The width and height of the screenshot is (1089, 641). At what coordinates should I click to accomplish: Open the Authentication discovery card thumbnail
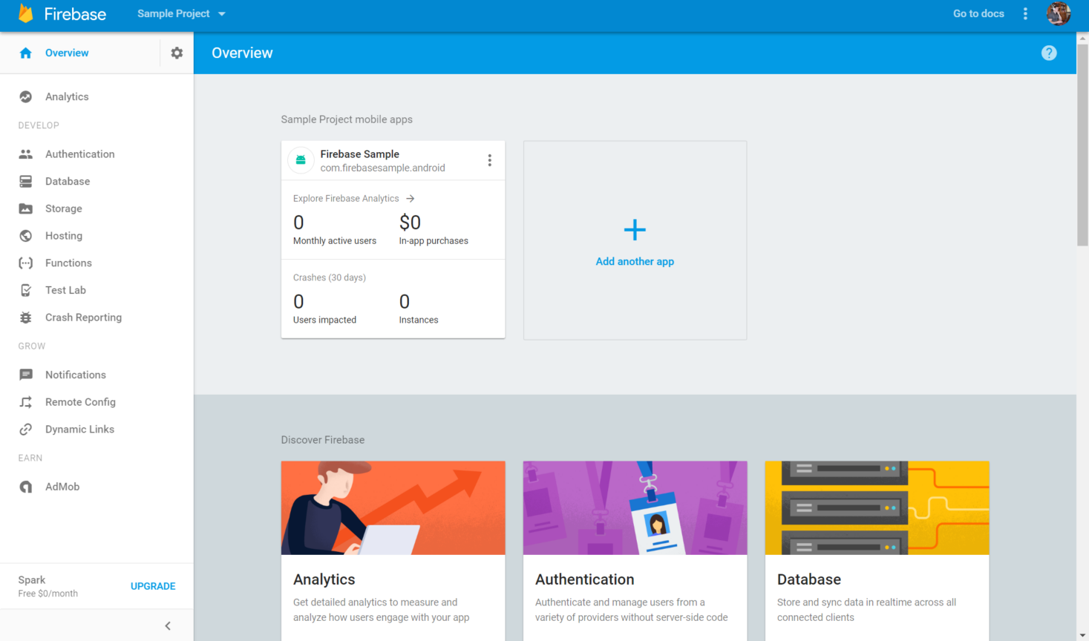[635, 507]
